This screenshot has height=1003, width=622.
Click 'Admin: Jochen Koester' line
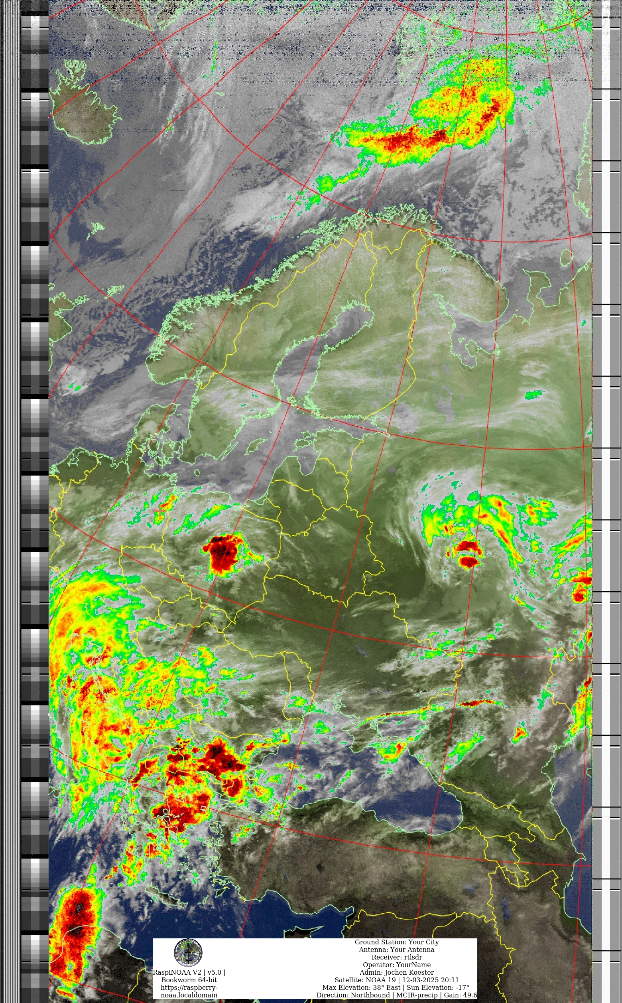(397, 972)
